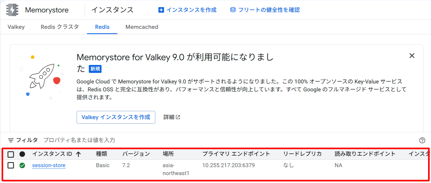Open the Memcached tab
The height and width of the screenshot is (183, 431).
coord(142,27)
